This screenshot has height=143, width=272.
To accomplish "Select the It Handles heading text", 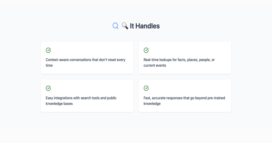I will (x=145, y=26).
